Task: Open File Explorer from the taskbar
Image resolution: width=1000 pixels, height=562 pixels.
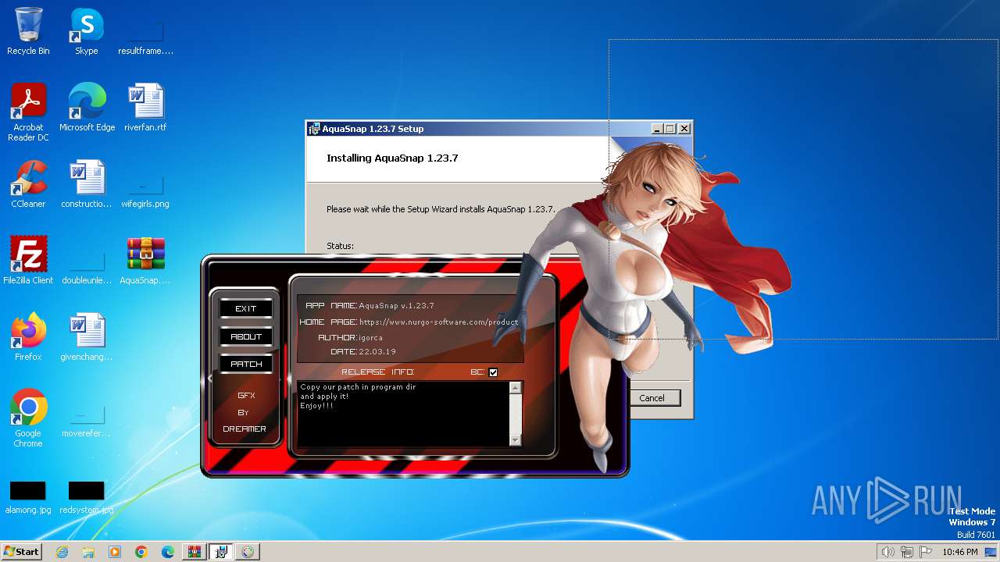Action: click(88, 552)
